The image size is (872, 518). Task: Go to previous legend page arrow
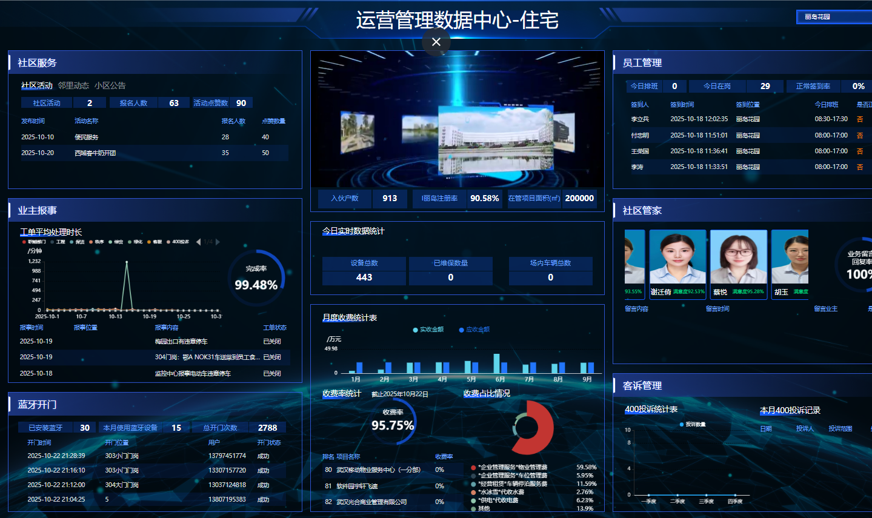click(198, 242)
